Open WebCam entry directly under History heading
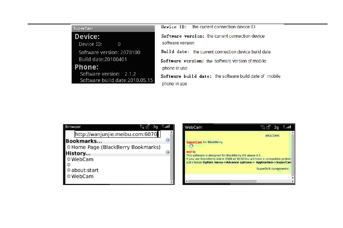Image resolution: width=343 pixels, height=228 pixels. tap(82, 160)
